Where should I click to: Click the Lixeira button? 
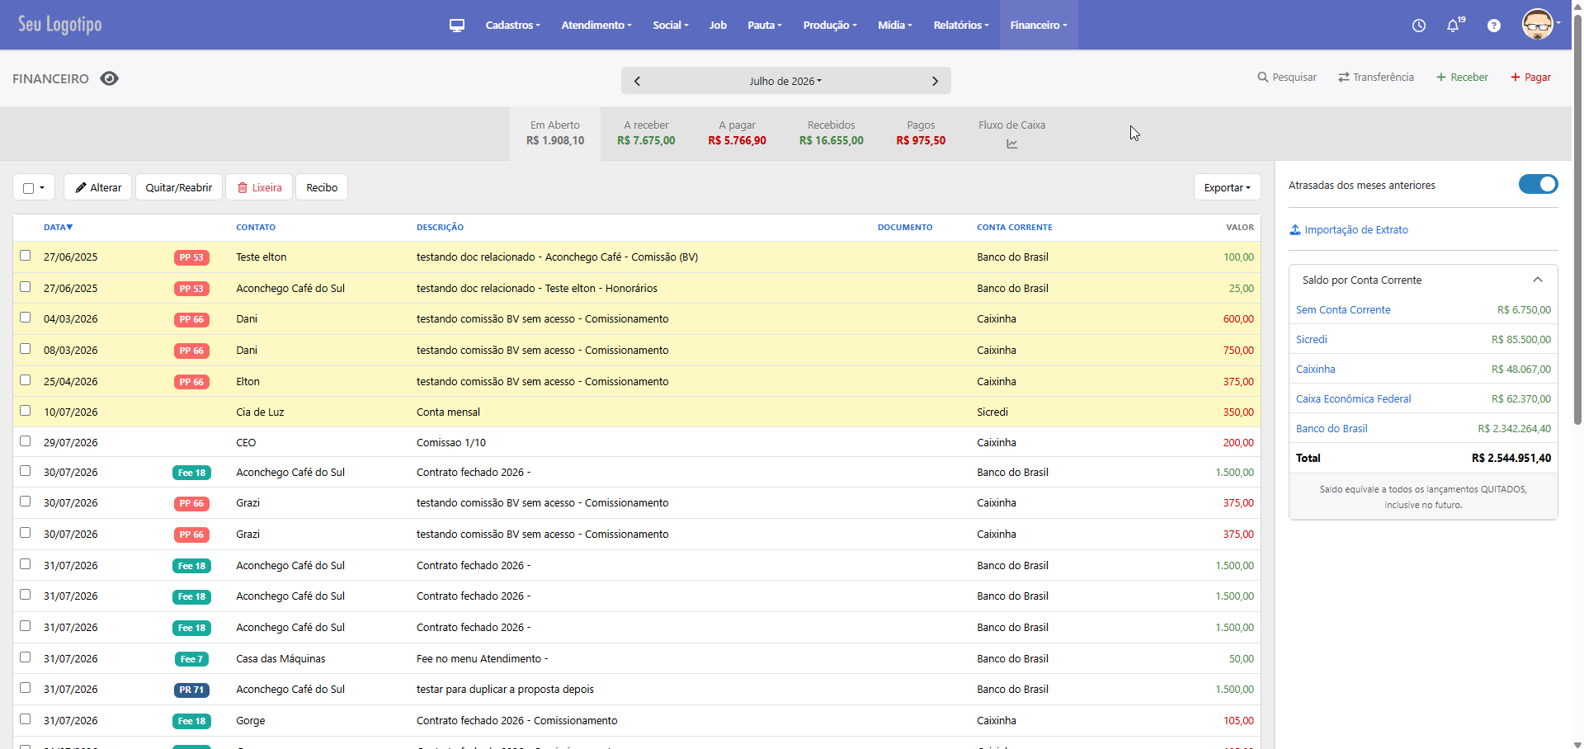259,187
